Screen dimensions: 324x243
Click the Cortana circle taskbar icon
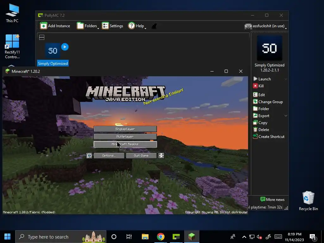tap(114, 237)
